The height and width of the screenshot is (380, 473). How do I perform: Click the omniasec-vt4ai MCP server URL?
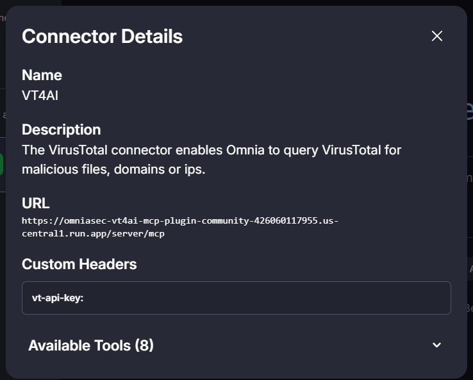tap(179, 220)
